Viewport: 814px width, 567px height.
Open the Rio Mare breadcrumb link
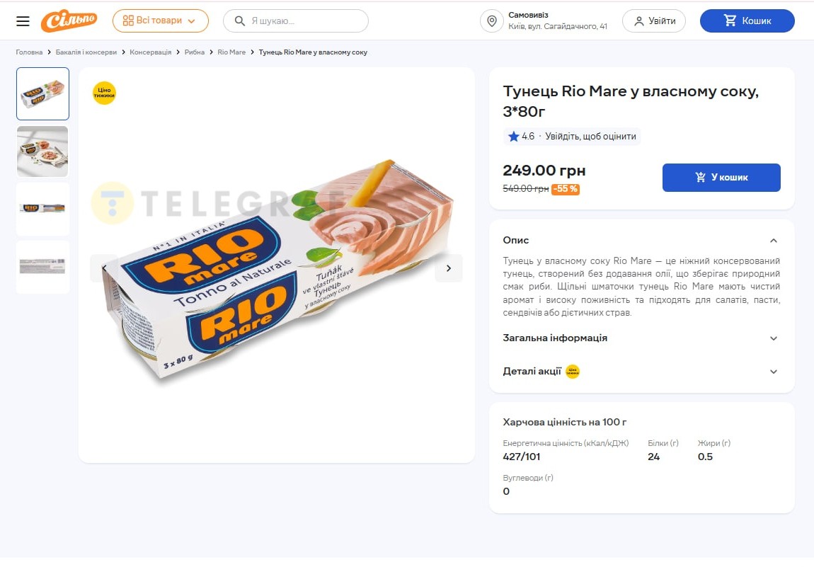pyautogui.click(x=231, y=52)
